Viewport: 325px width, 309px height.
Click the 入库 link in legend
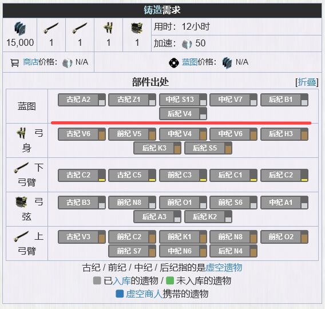(122, 281)
